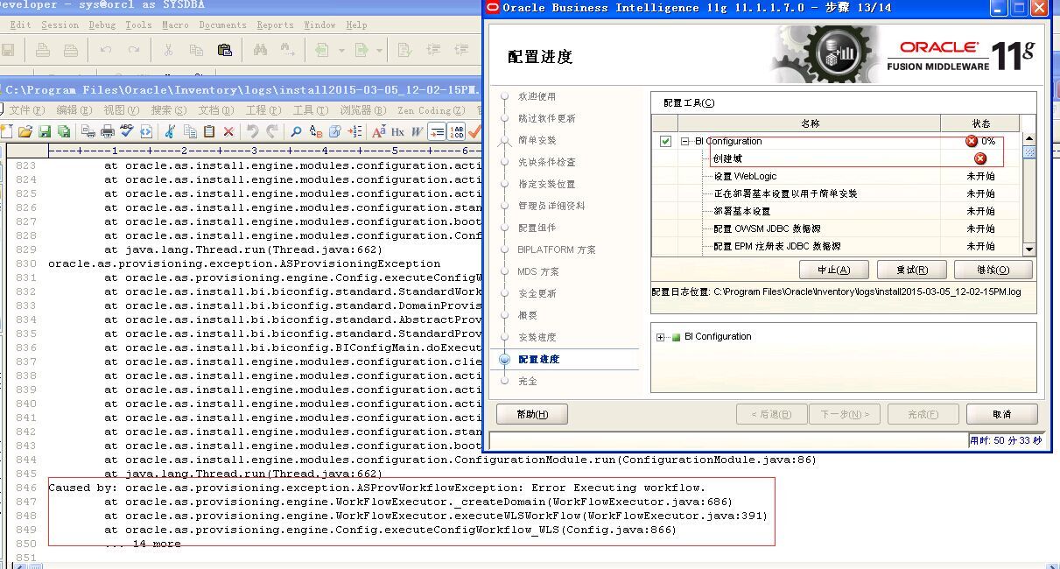Click 中止(A) abort button
Viewport: 1060px width, 569px height.
pos(835,270)
